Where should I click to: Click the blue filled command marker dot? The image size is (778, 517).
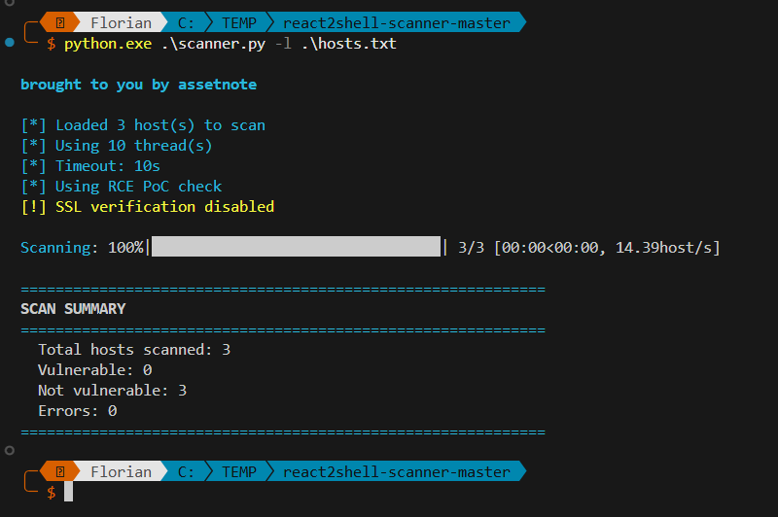[10, 43]
